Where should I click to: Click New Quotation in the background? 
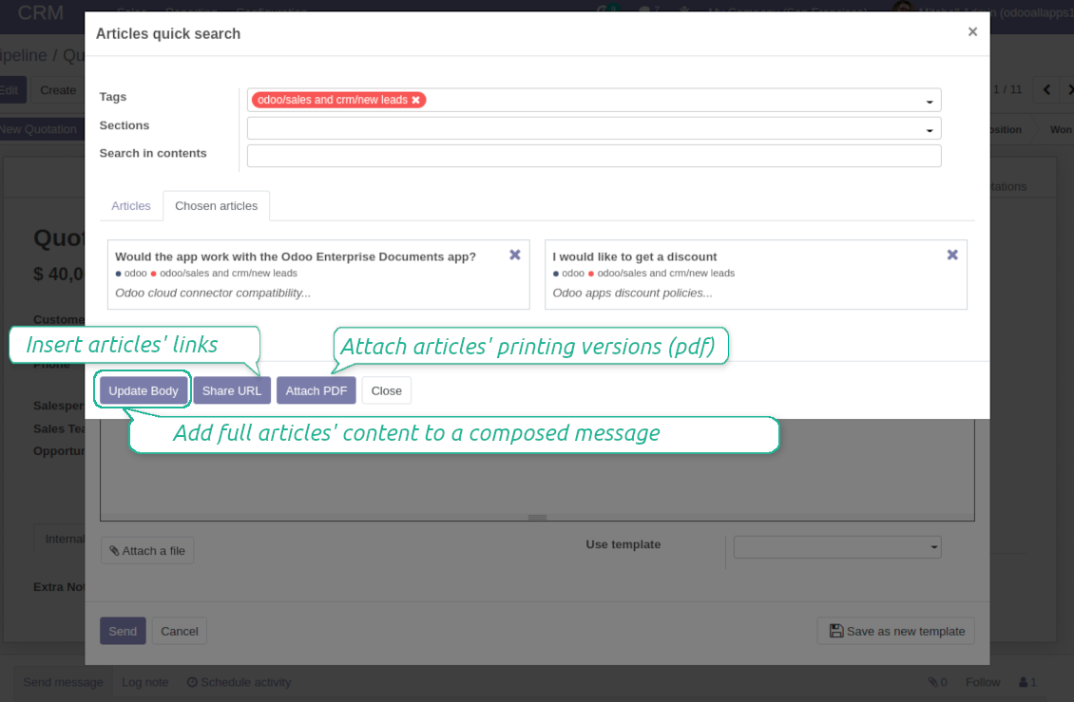[x=38, y=129]
